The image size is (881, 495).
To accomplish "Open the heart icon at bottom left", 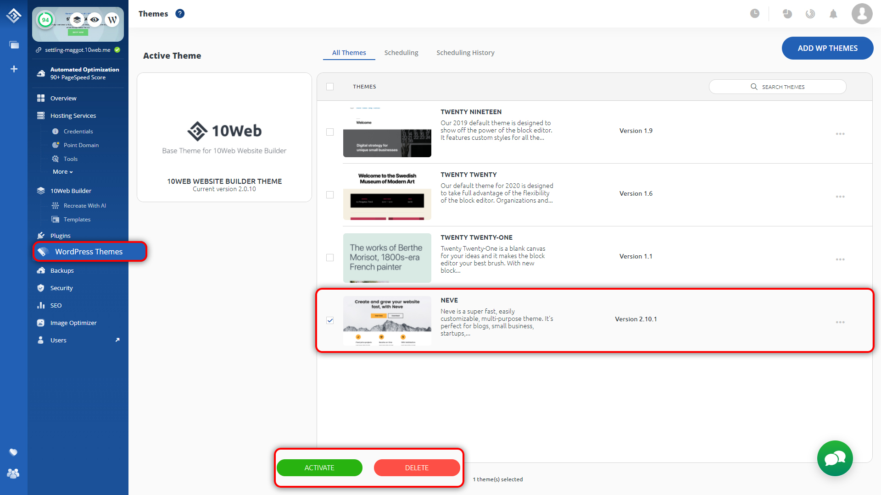I will 13,452.
